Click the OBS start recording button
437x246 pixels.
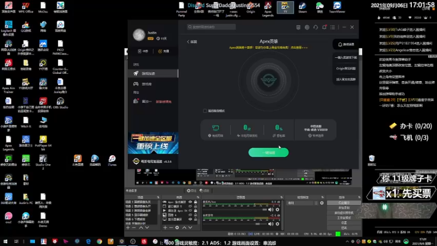(x=344, y=208)
